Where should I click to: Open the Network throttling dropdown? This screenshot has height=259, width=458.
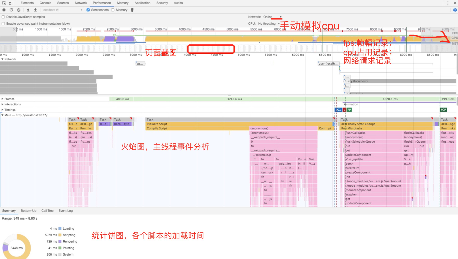(273, 17)
